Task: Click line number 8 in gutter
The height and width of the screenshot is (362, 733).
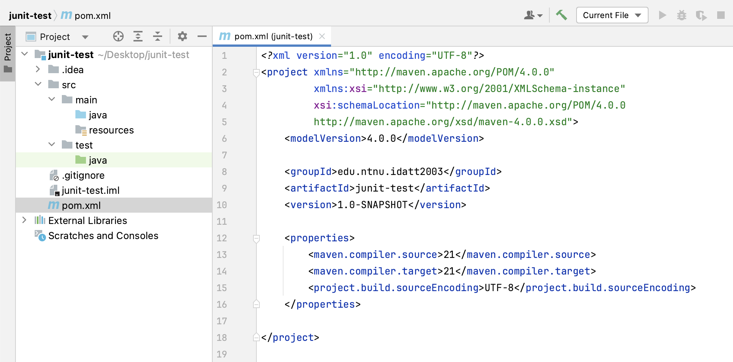Action: [224, 172]
